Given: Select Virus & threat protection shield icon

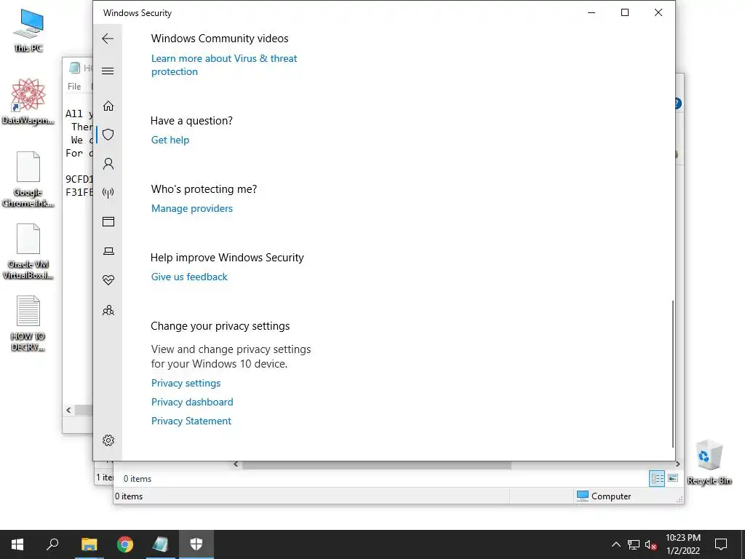Looking at the screenshot, I should (x=108, y=135).
